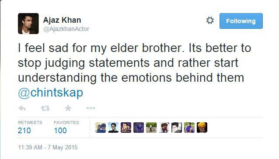Open the @AjazkhanActor handle link
Viewport: 279px width, 159px height.
pos(66,29)
